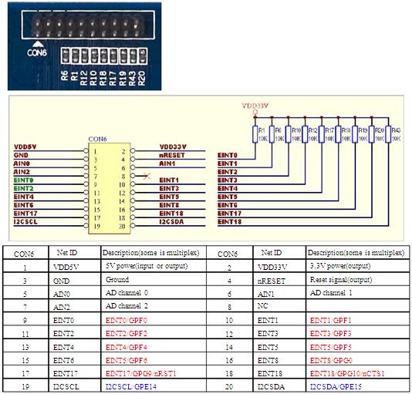Viewport: 412px width, 394px height.
Task: Select the R43 10K resistor in the schematic
Action: (x=388, y=134)
